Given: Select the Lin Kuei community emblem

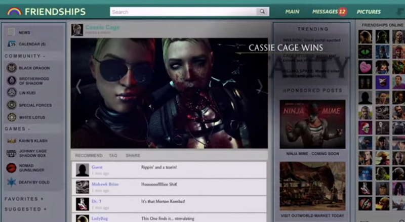Looking at the screenshot, I should [x=12, y=93].
